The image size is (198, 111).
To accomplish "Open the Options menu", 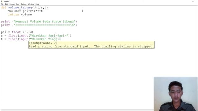I will (24, 4).
